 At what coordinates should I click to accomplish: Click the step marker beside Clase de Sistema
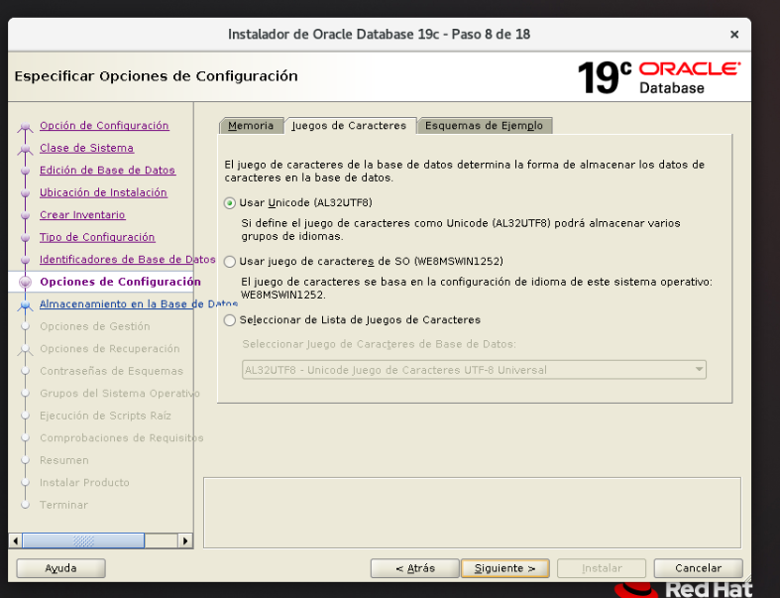click(x=25, y=149)
